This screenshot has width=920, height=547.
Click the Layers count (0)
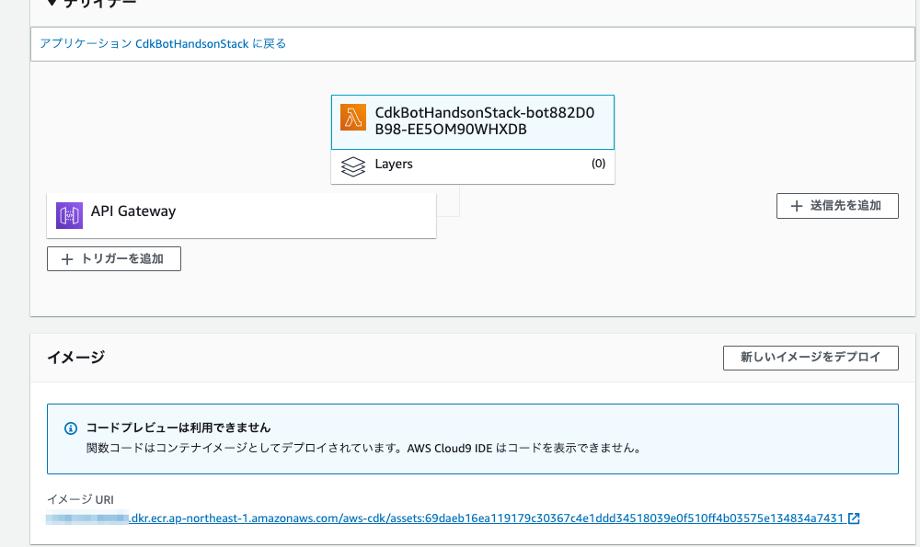(x=599, y=164)
